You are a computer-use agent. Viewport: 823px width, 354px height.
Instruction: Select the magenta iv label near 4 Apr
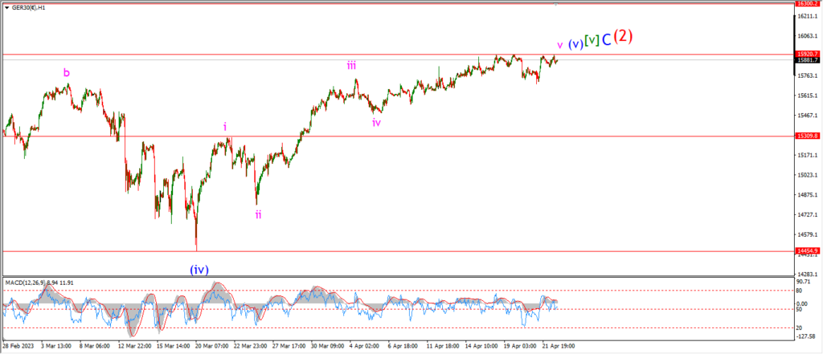pyautogui.click(x=376, y=123)
